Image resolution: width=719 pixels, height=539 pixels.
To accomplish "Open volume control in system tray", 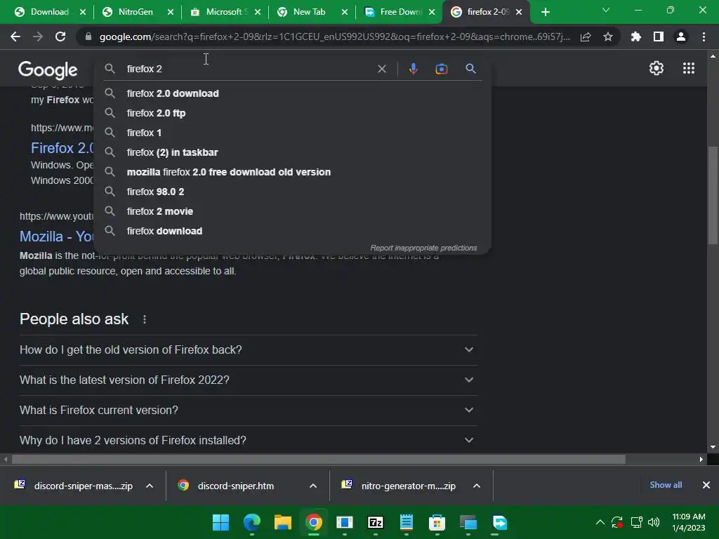I will pos(654,522).
